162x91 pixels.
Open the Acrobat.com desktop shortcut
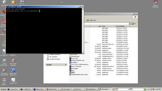click(x=13, y=81)
